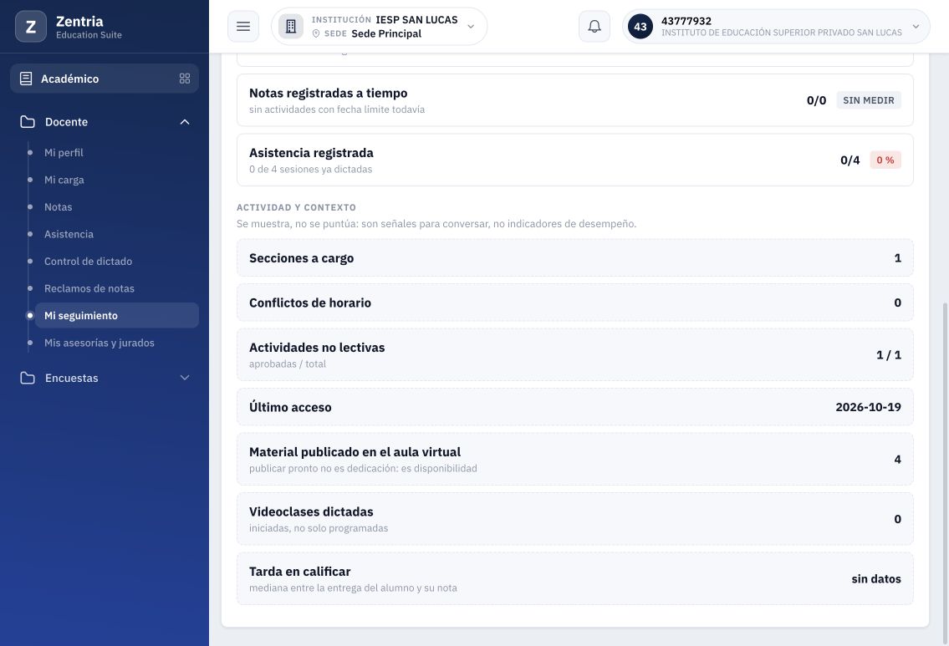Click the IESP SAN LUCAS institution name
The image size is (949, 646).
pyautogui.click(x=416, y=20)
